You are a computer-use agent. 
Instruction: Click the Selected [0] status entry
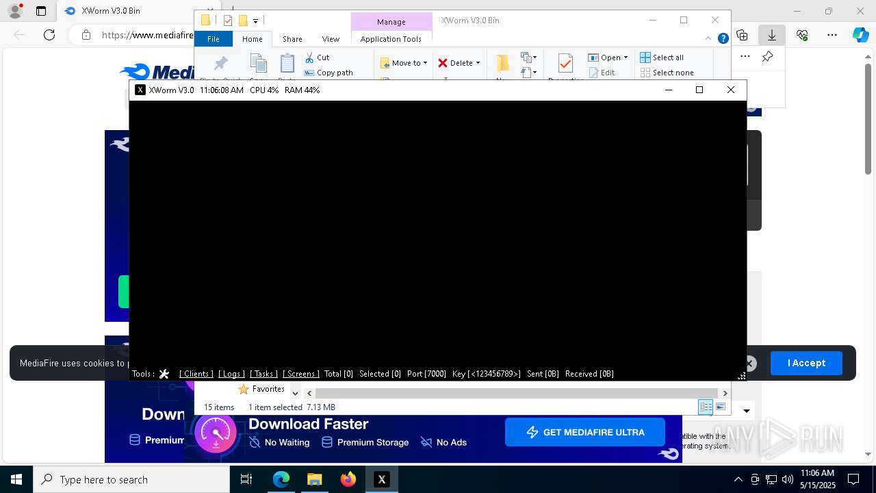(380, 374)
